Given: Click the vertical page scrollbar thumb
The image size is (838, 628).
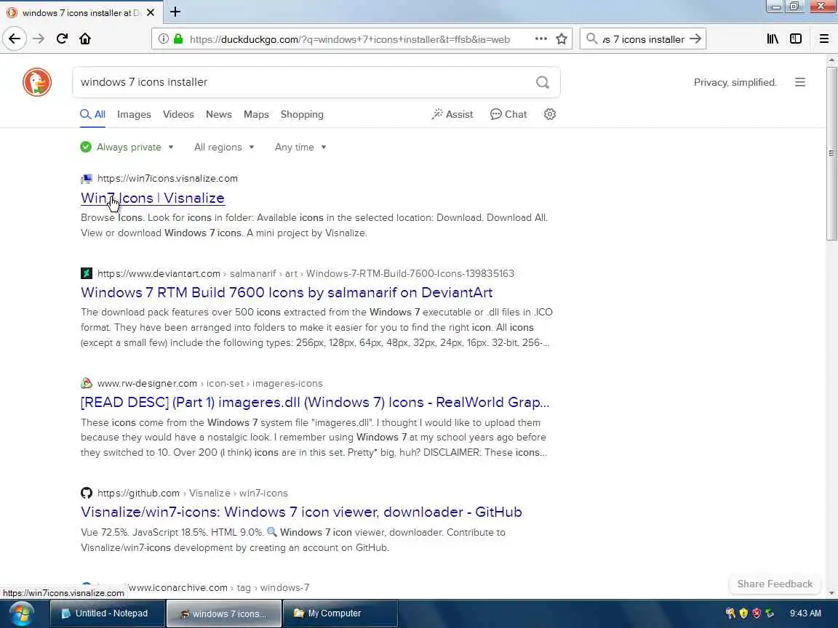Looking at the screenshot, I should (x=831, y=153).
